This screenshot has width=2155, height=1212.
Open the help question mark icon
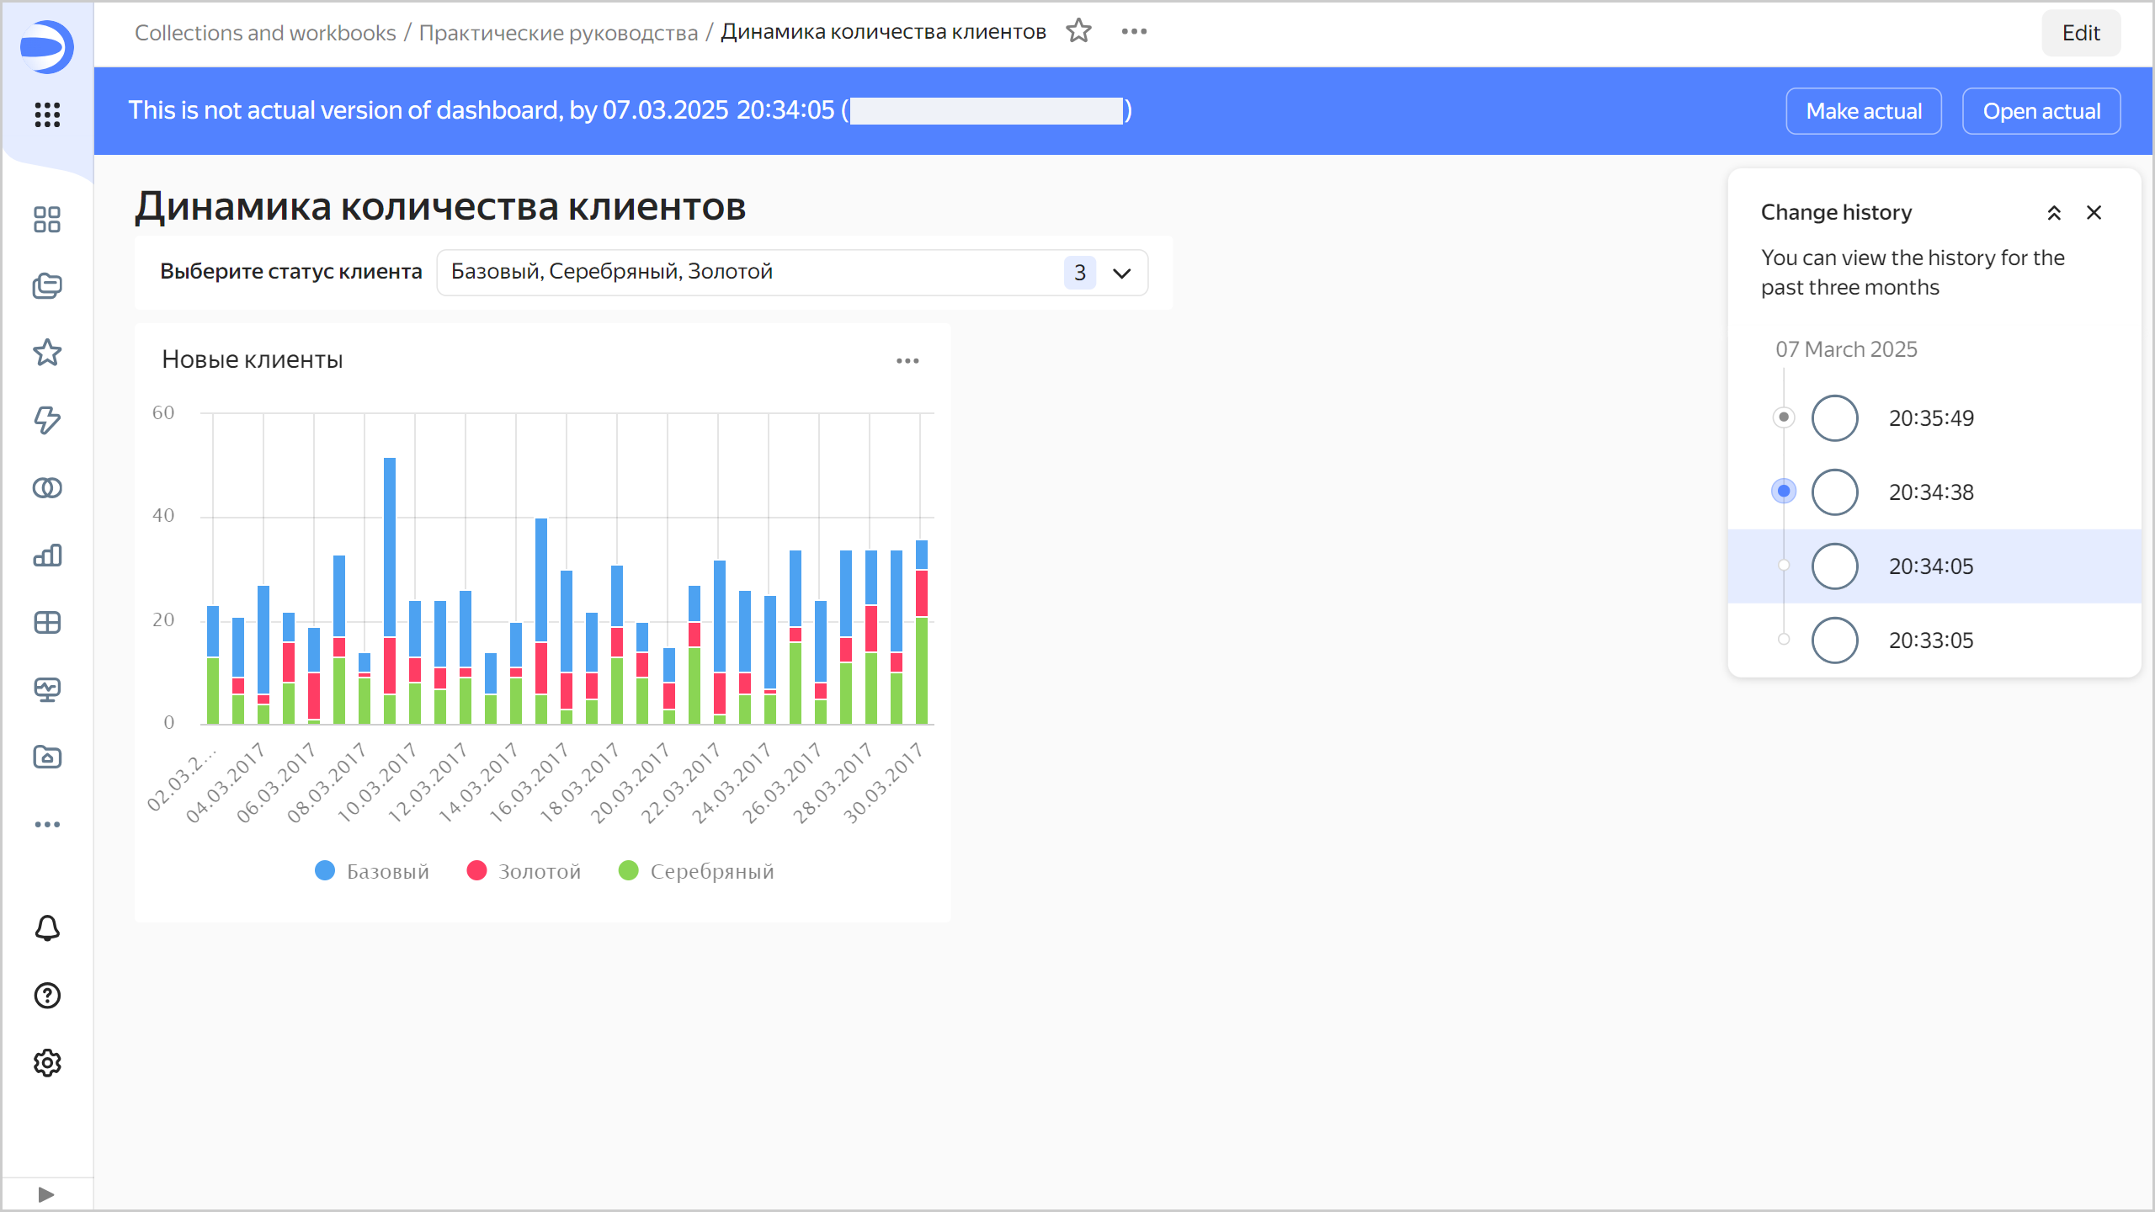pyautogui.click(x=47, y=996)
